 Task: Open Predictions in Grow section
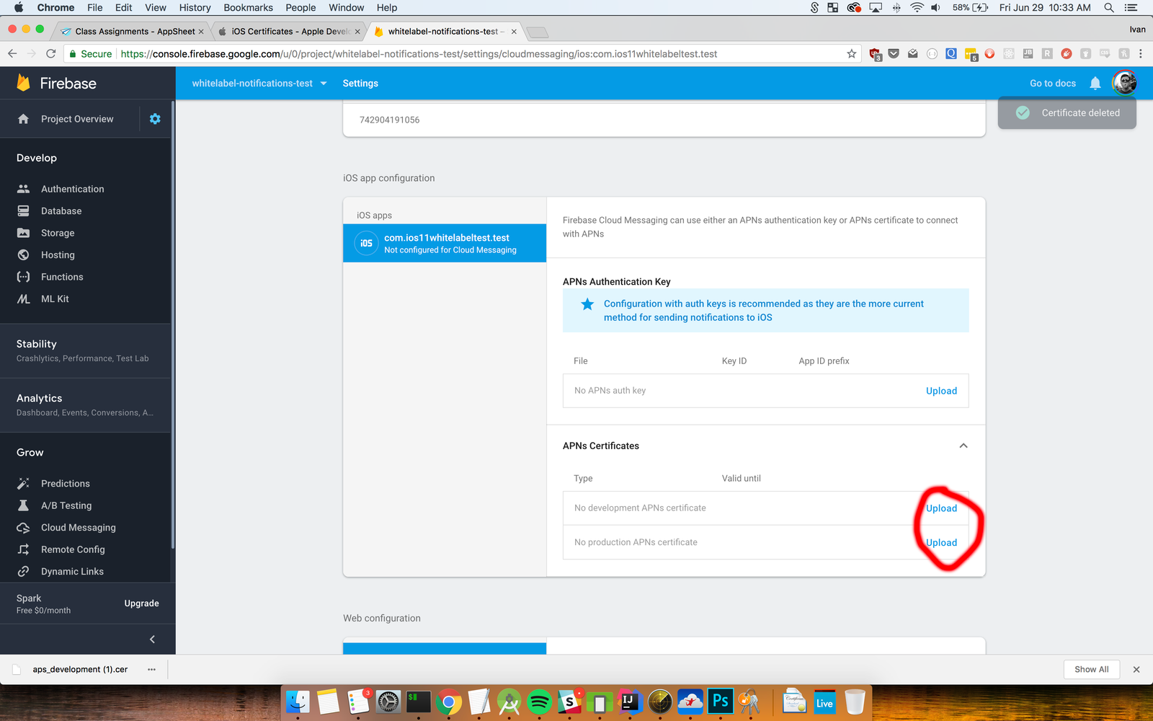(x=65, y=484)
